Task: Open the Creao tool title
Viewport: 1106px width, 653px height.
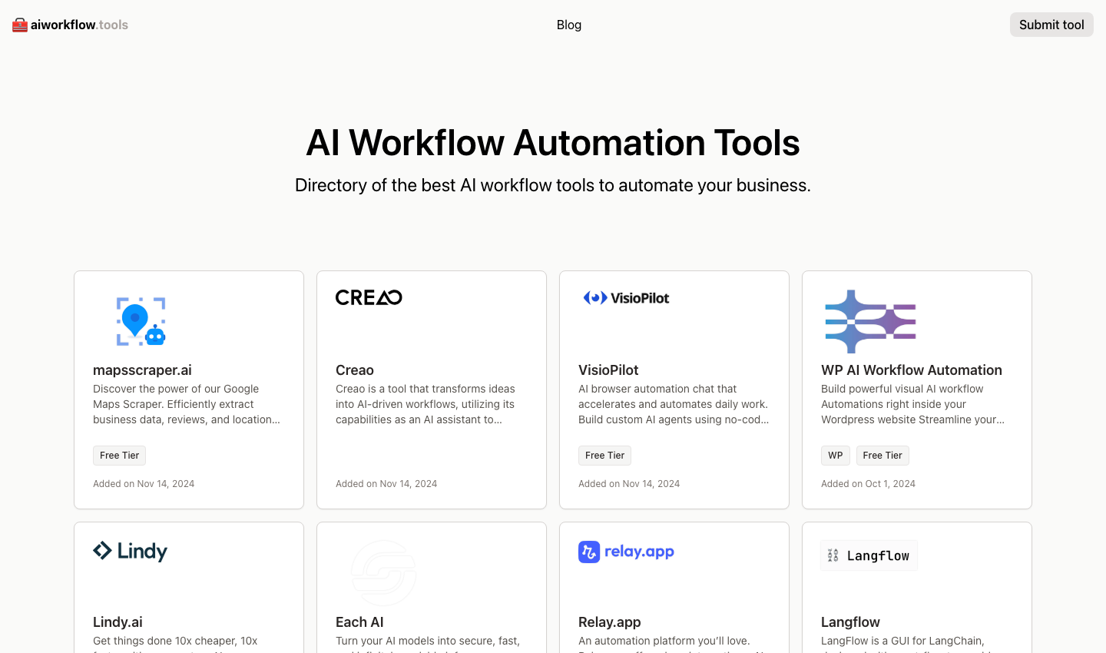Action: (x=355, y=370)
